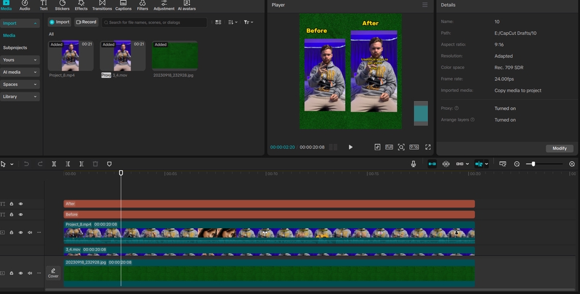Click the Record button
580x294 pixels.
tap(86, 22)
